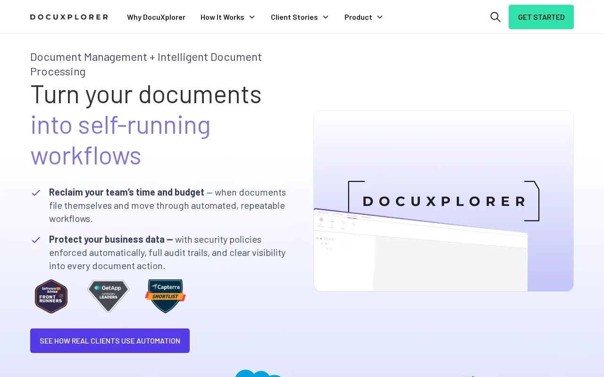Open the How It Works menu label

coord(222,17)
